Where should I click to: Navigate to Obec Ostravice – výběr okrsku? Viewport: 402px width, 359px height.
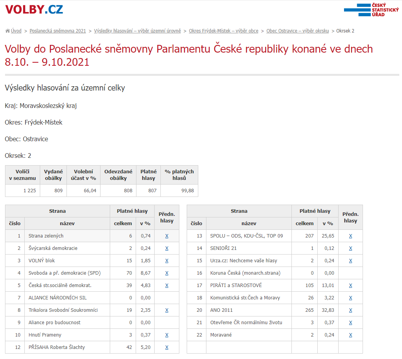pyautogui.click(x=297, y=31)
